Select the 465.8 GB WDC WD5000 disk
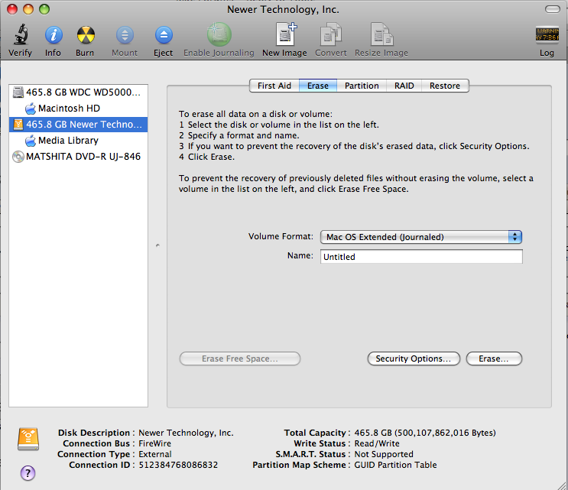This screenshot has height=490, width=568. [78, 92]
